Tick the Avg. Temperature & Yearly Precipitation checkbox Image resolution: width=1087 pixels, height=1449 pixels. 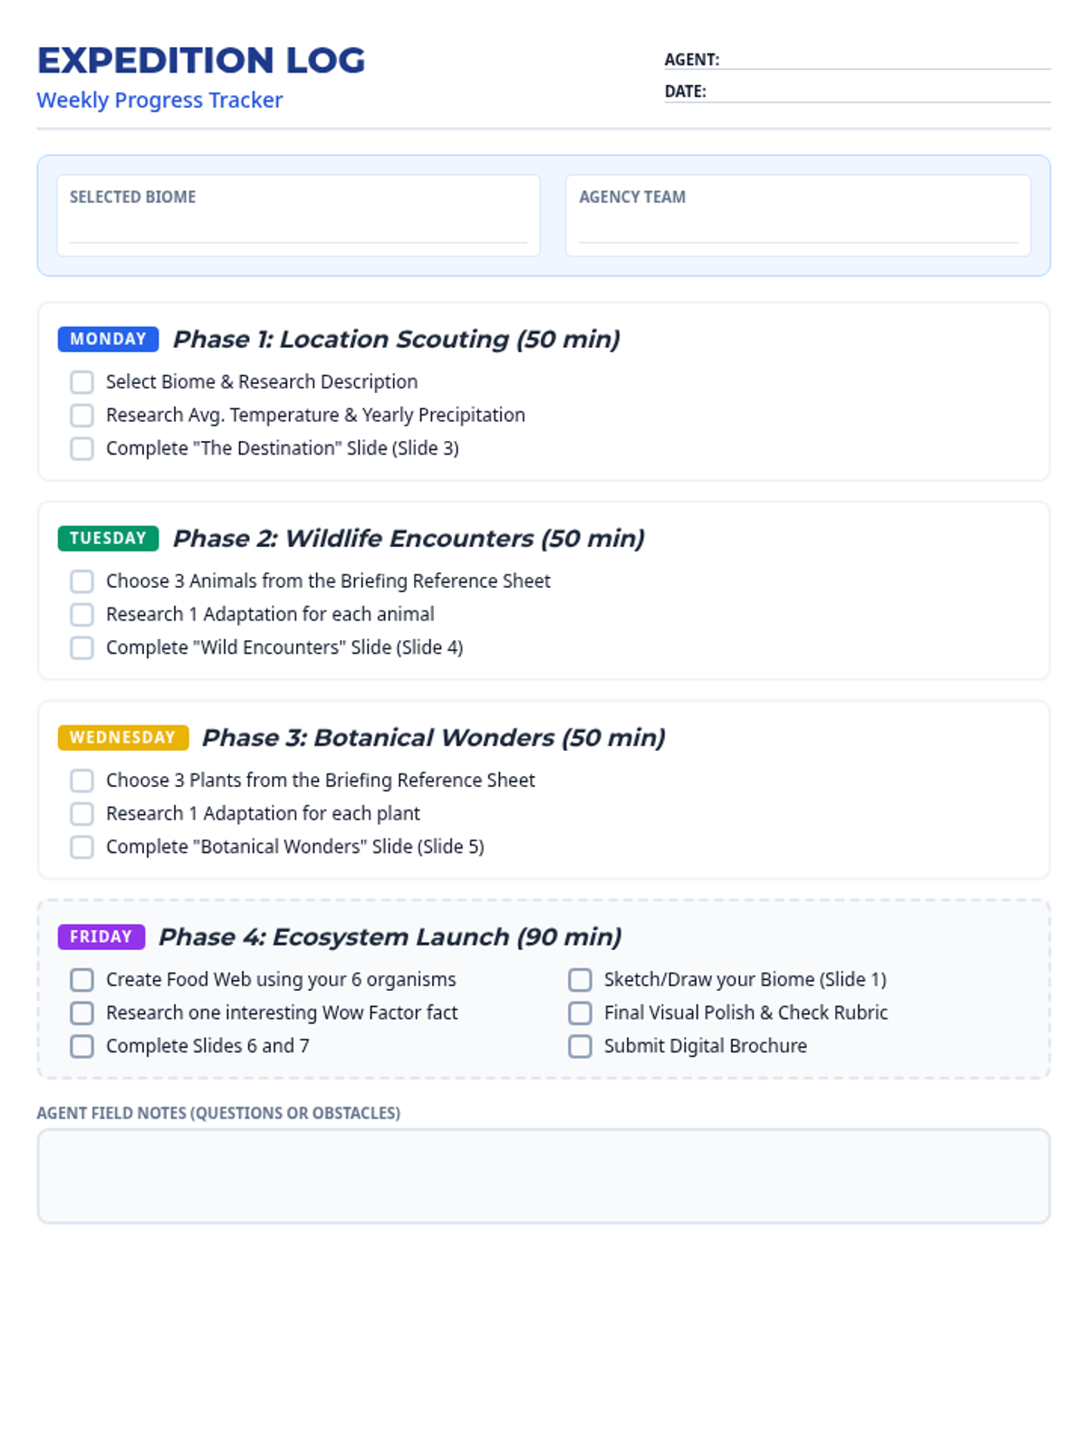82,416
